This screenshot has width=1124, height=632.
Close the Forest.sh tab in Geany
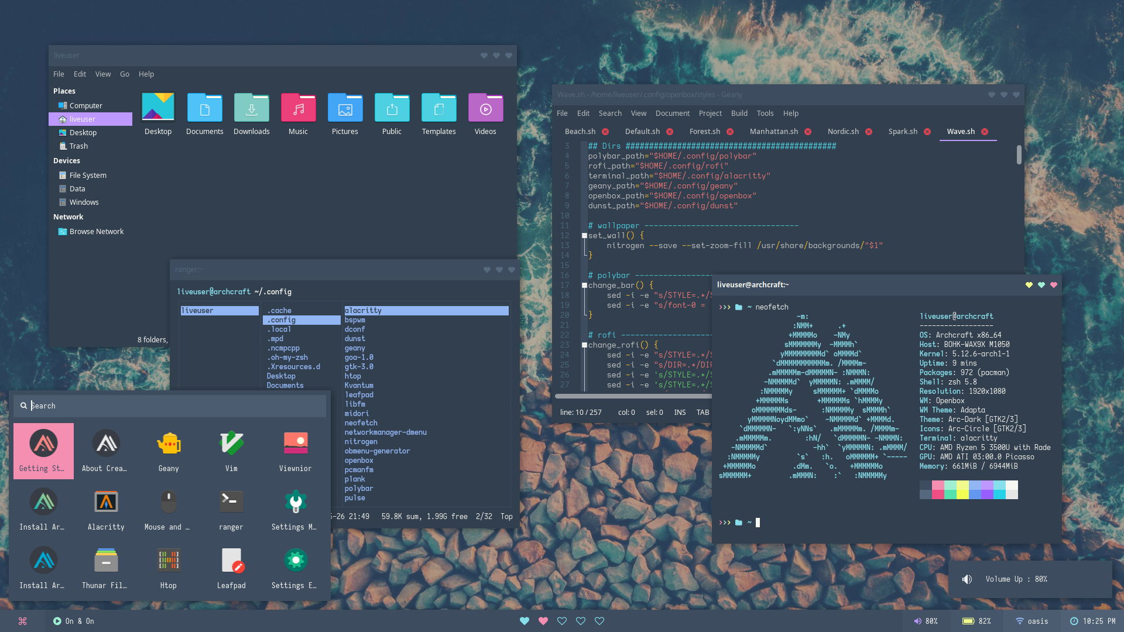pos(730,132)
